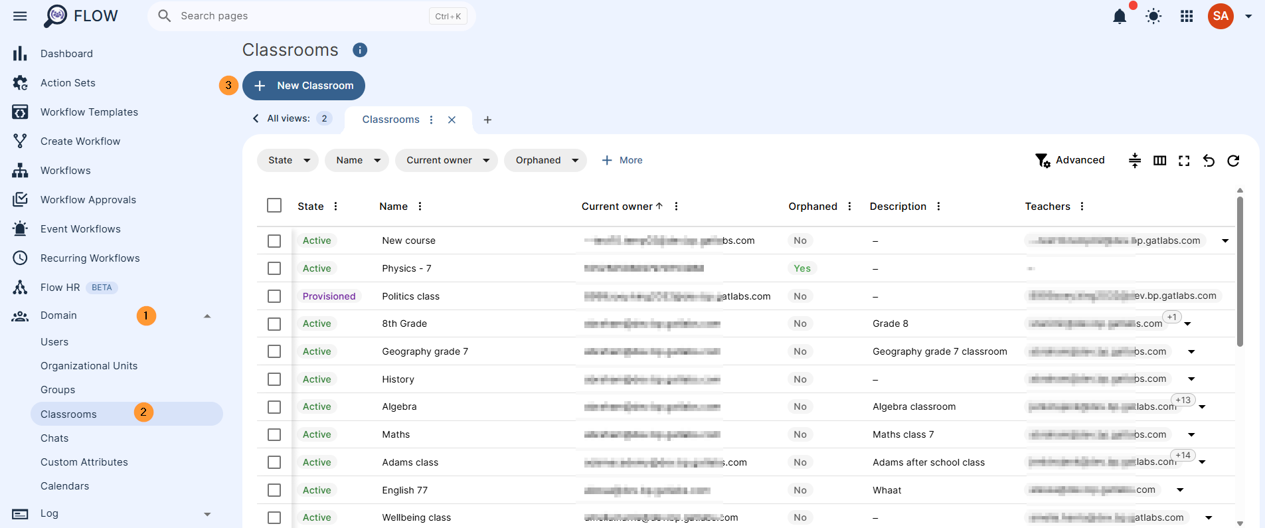Click the Dashboard sidebar icon

[20, 54]
